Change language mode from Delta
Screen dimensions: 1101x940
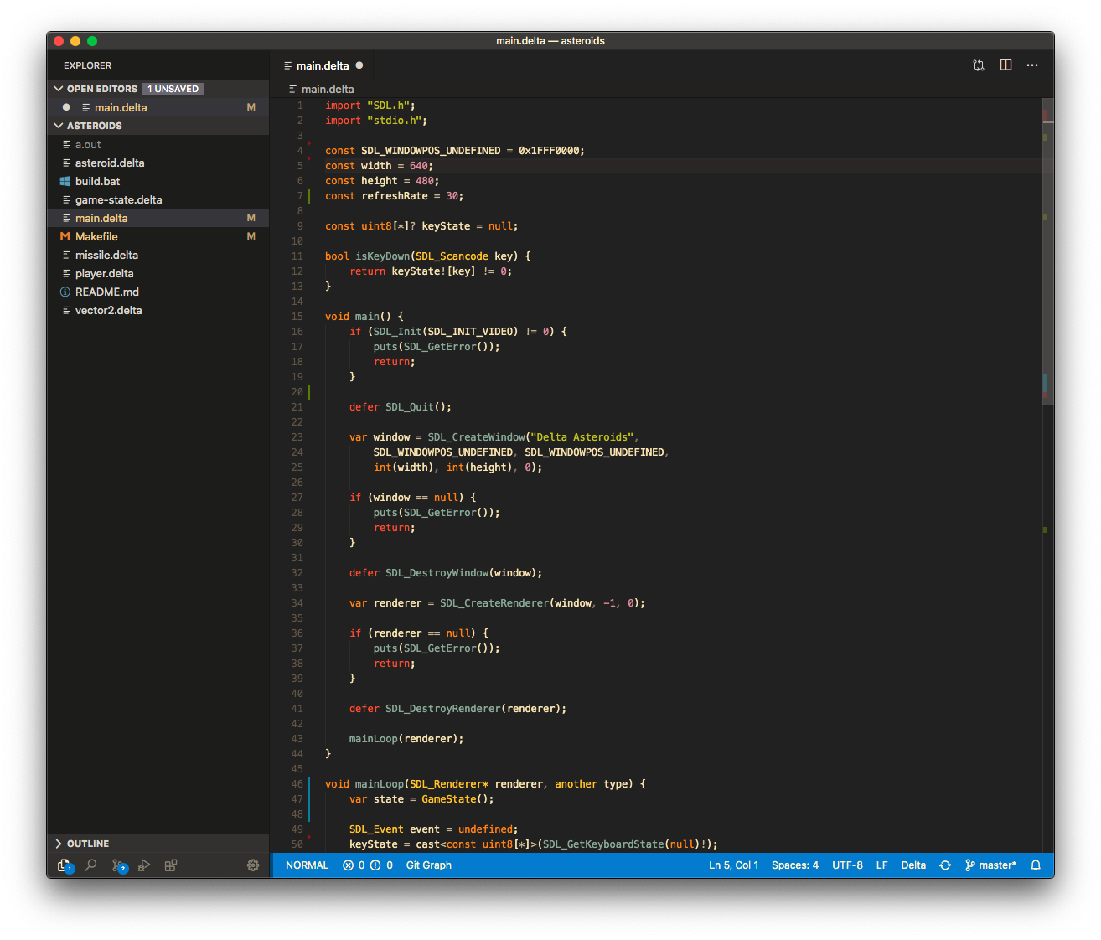coord(913,865)
